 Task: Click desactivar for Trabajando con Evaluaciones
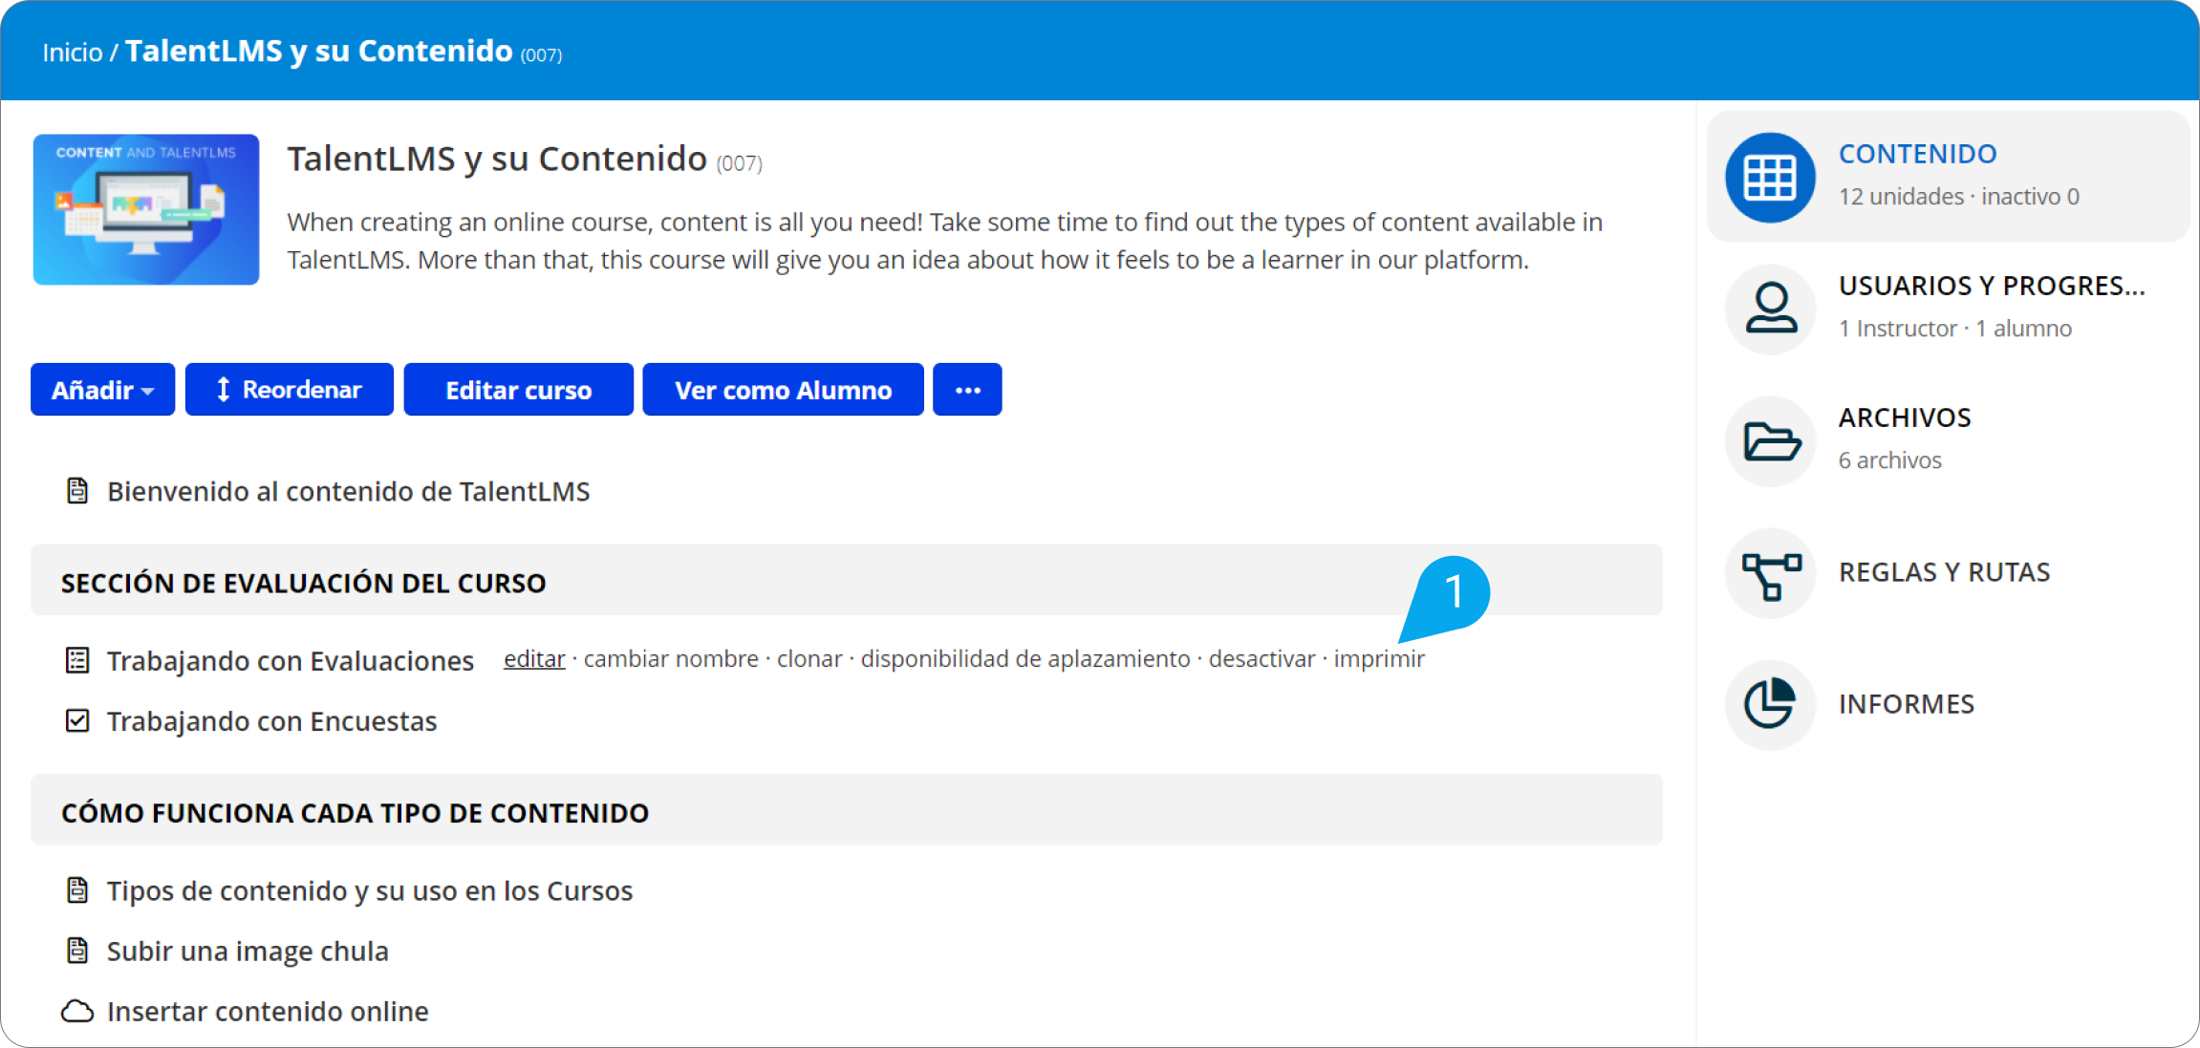tap(1262, 659)
